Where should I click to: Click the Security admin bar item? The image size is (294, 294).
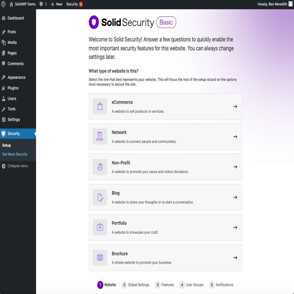(x=74, y=4)
